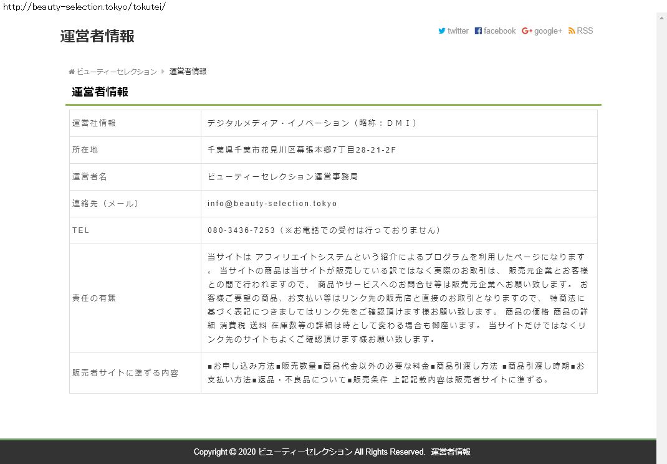Viewport: 667px width, 464px height.
Task: Click the home icon in the breadcrumb
Action: (x=72, y=72)
